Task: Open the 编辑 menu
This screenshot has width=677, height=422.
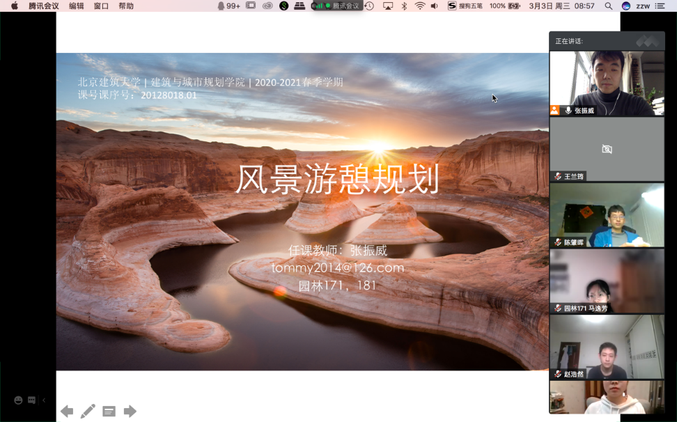Action: tap(77, 6)
